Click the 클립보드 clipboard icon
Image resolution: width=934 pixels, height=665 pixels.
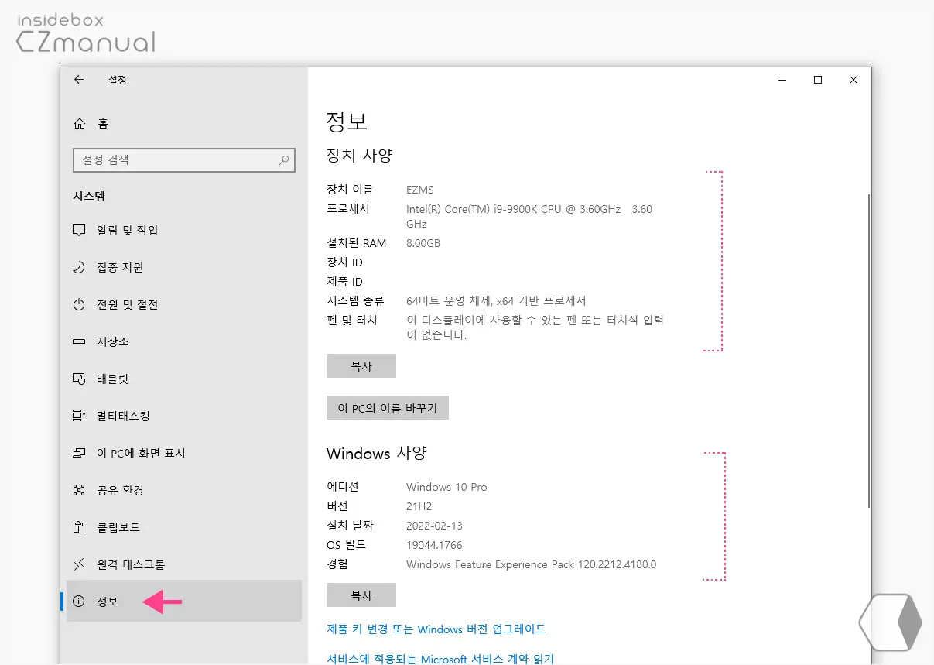tap(79, 527)
